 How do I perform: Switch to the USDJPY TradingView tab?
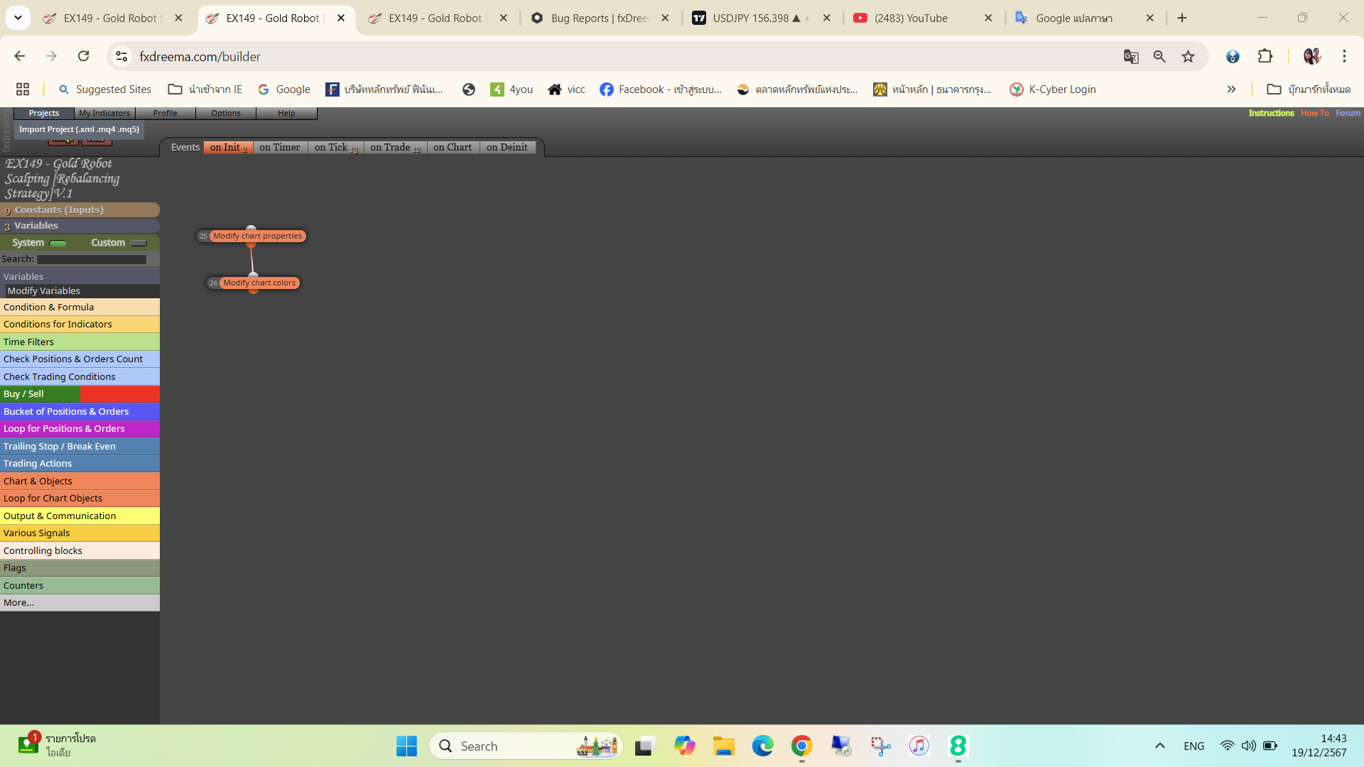pos(762,18)
